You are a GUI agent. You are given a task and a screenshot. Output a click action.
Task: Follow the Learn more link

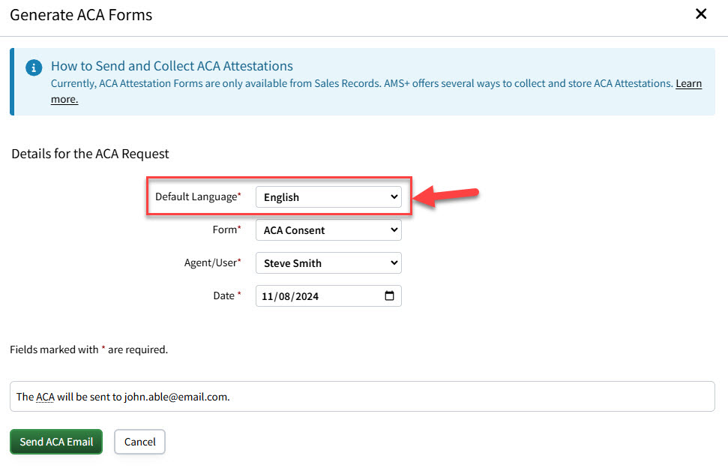click(x=688, y=83)
